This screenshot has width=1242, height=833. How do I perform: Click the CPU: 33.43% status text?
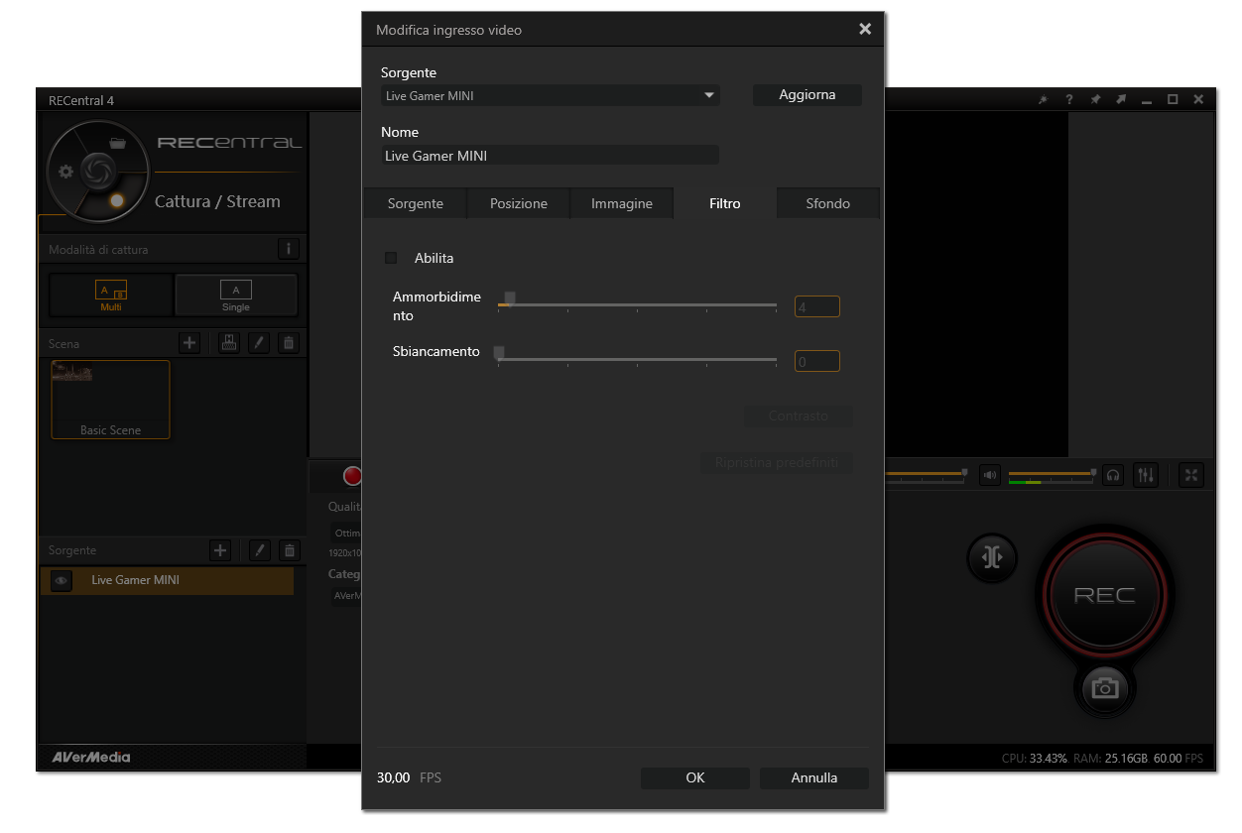coord(1035,759)
